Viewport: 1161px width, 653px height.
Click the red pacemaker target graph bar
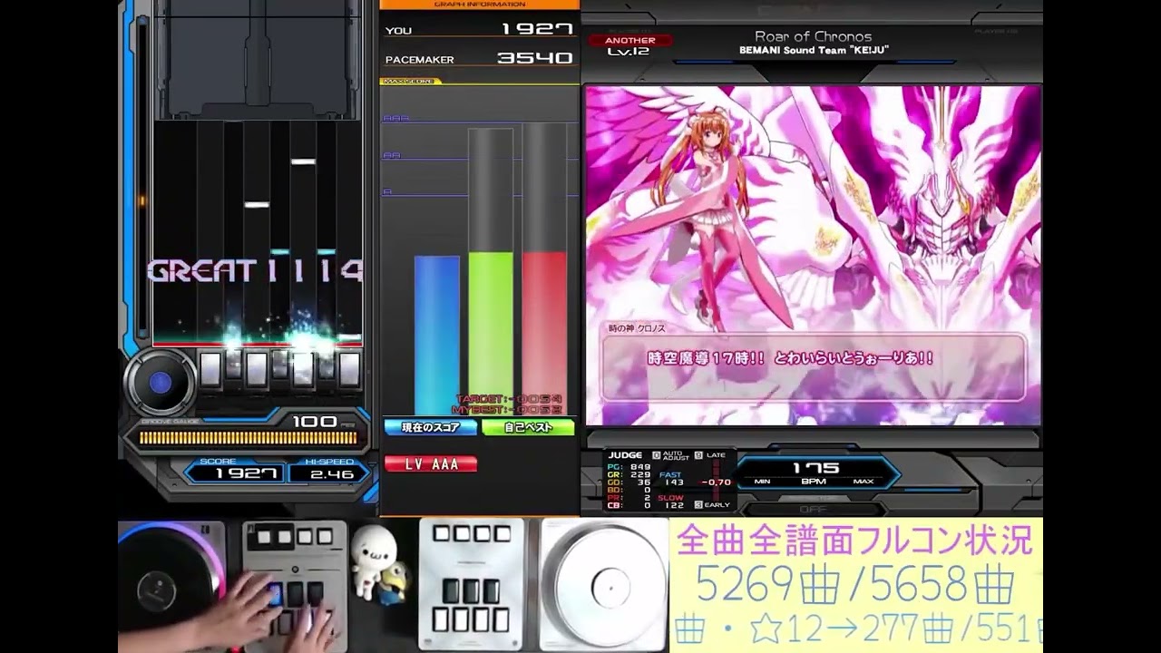click(x=544, y=333)
